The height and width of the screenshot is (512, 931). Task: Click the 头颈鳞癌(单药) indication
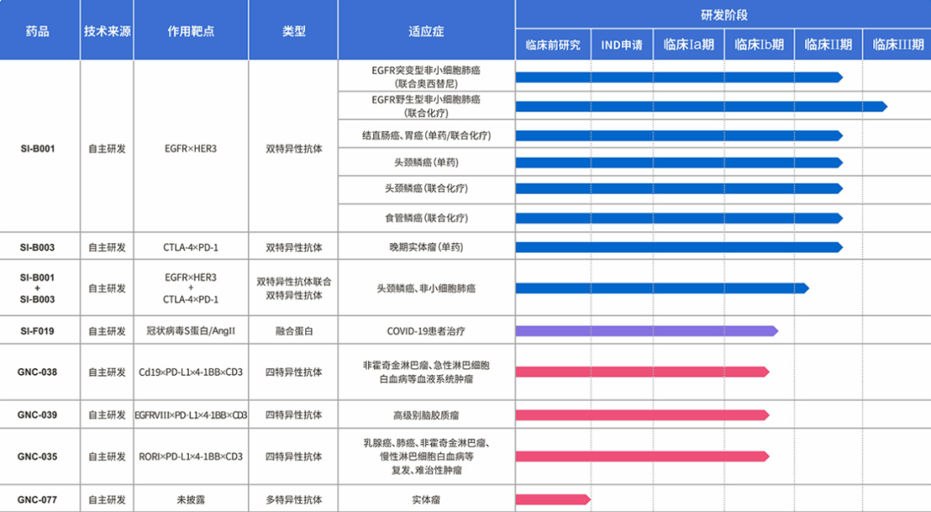coord(427,162)
